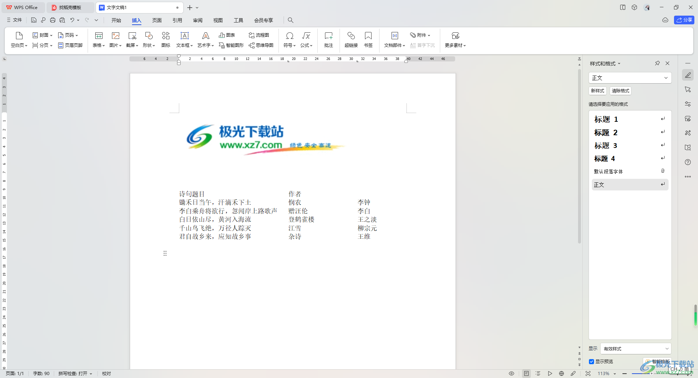Expand the quick access toolbar customize arrow
The width and height of the screenshot is (698, 378).
pyautogui.click(x=96, y=20)
